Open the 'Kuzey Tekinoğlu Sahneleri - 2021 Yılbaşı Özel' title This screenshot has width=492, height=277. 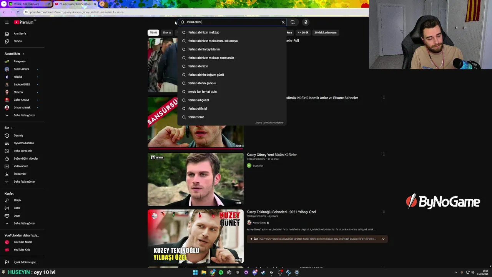[281, 212]
